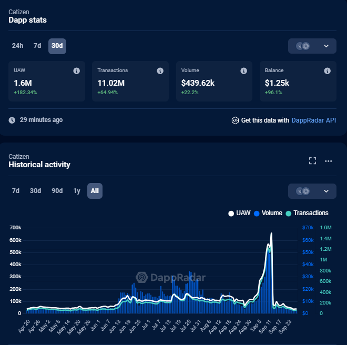Switch Historical activity to 1y
Image resolution: width=347 pixels, height=345 pixels.
tap(77, 191)
